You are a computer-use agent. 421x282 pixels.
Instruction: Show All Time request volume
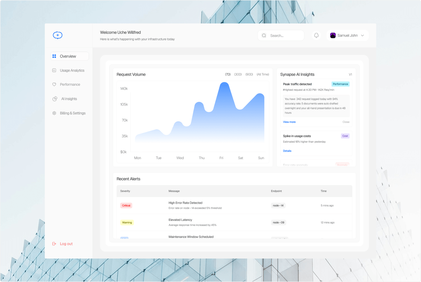[x=263, y=74]
